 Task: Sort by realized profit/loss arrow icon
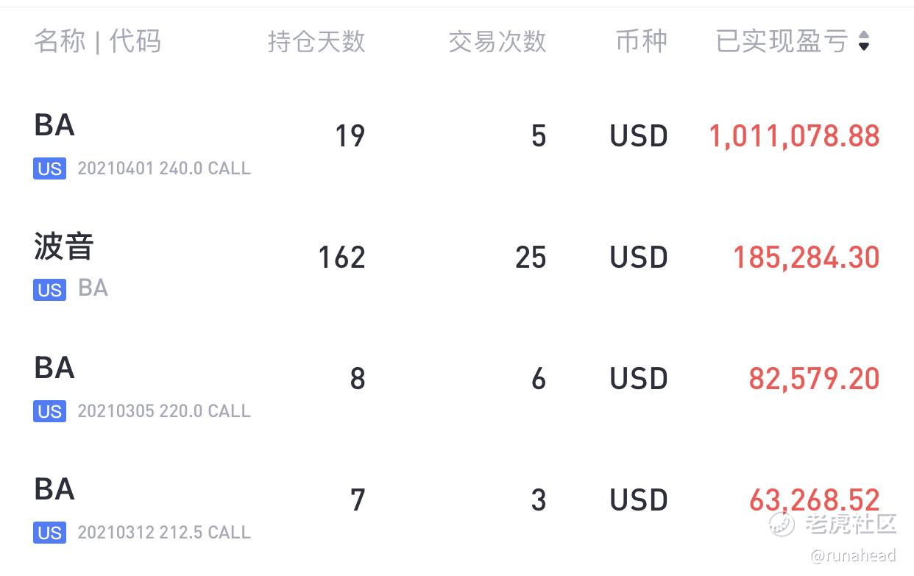click(864, 41)
